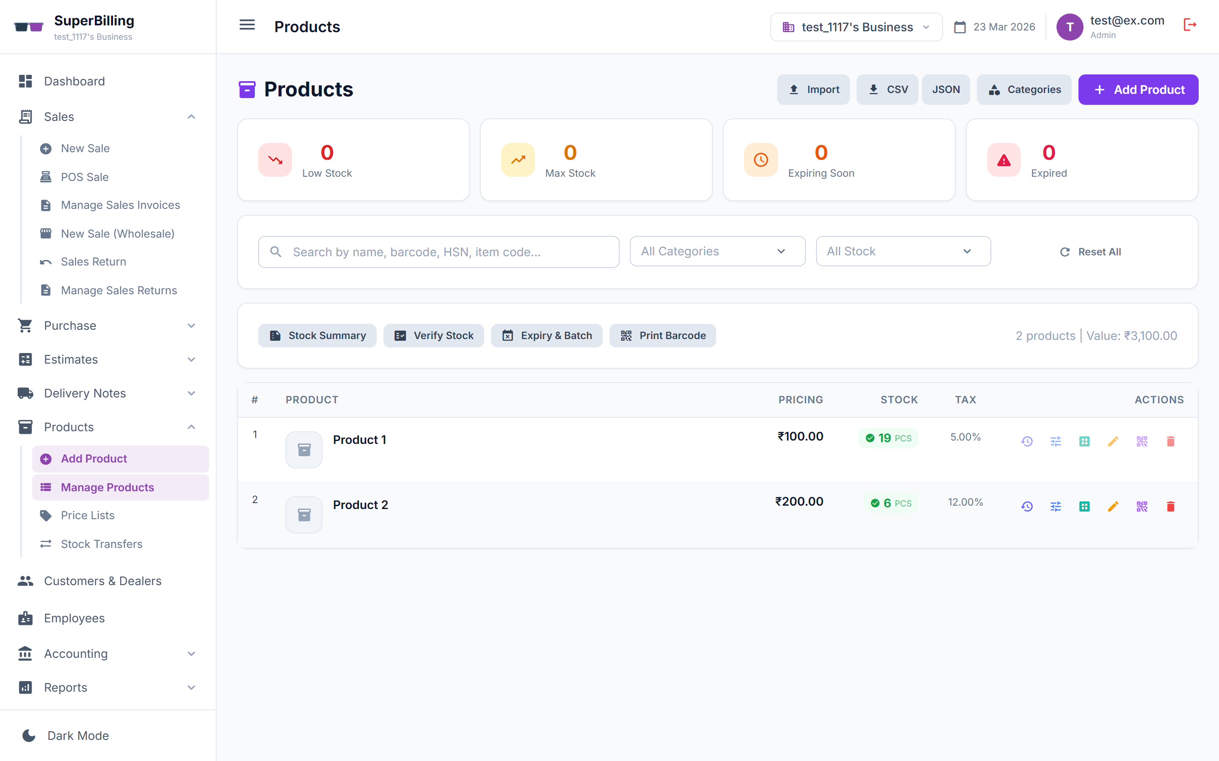Open the Stock Summary tool
The image size is (1219, 761).
click(317, 335)
